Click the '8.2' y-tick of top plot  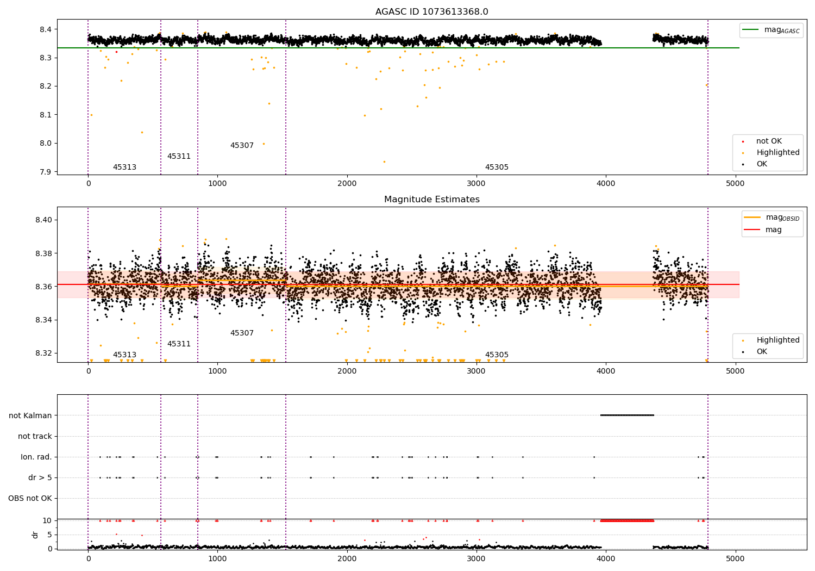pos(45,86)
